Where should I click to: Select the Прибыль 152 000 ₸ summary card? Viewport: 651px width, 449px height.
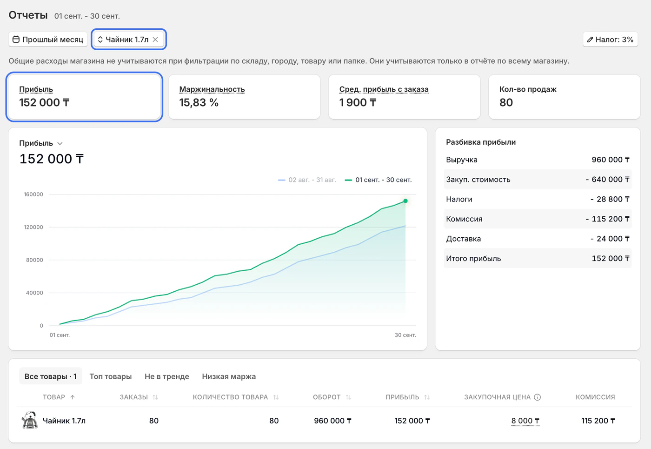85,97
